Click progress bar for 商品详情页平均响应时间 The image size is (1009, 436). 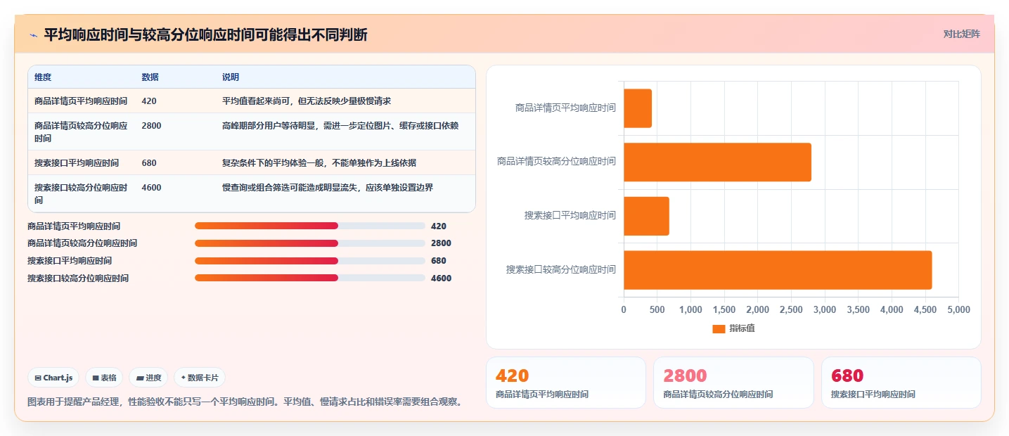310,226
